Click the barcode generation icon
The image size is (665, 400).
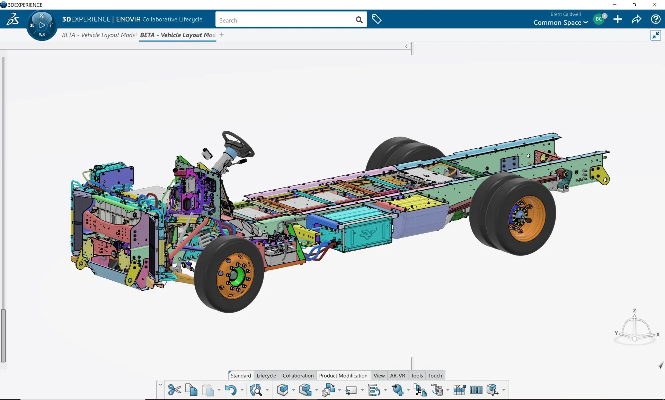pyautogui.click(x=476, y=390)
